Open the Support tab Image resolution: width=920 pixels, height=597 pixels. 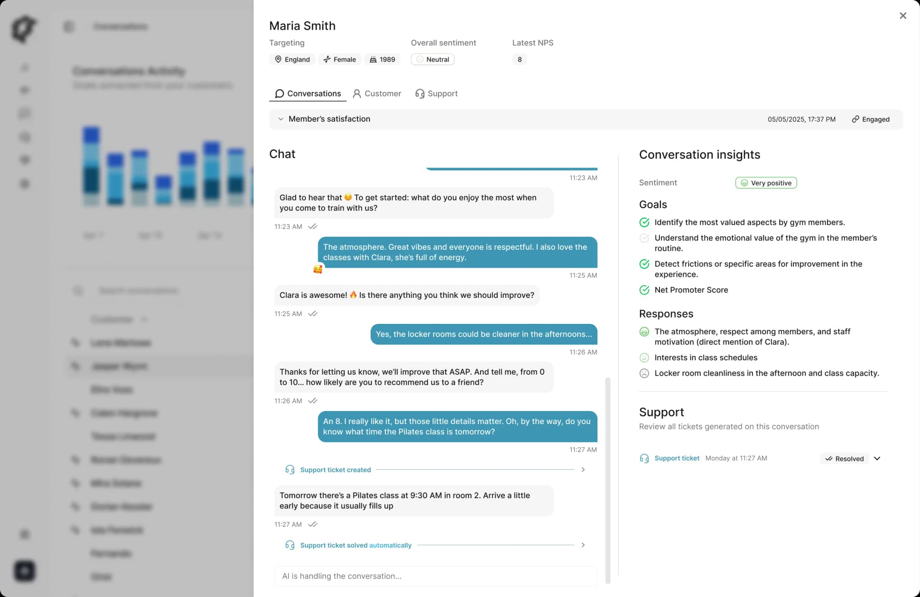[436, 93]
